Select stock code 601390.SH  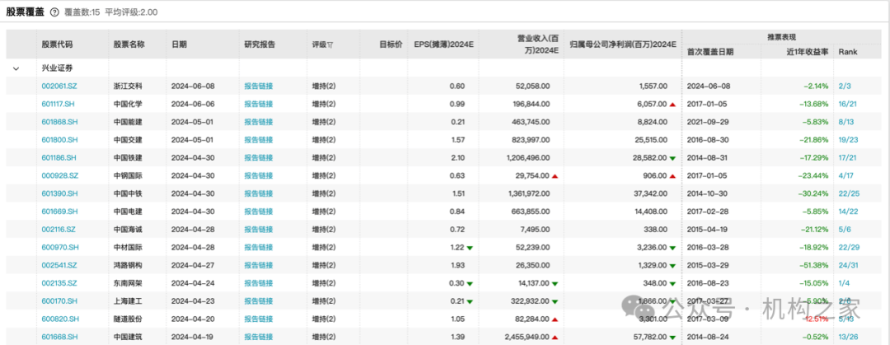coord(59,194)
